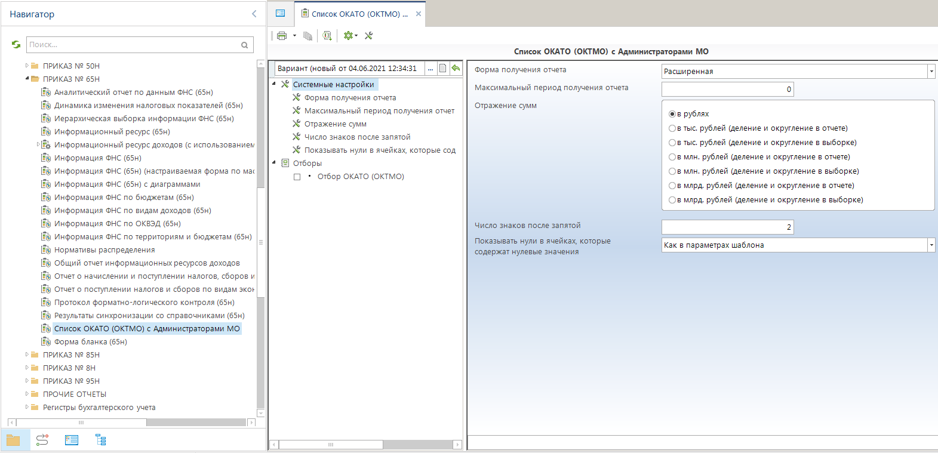Open the gear settings dropdown arrow

click(356, 36)
